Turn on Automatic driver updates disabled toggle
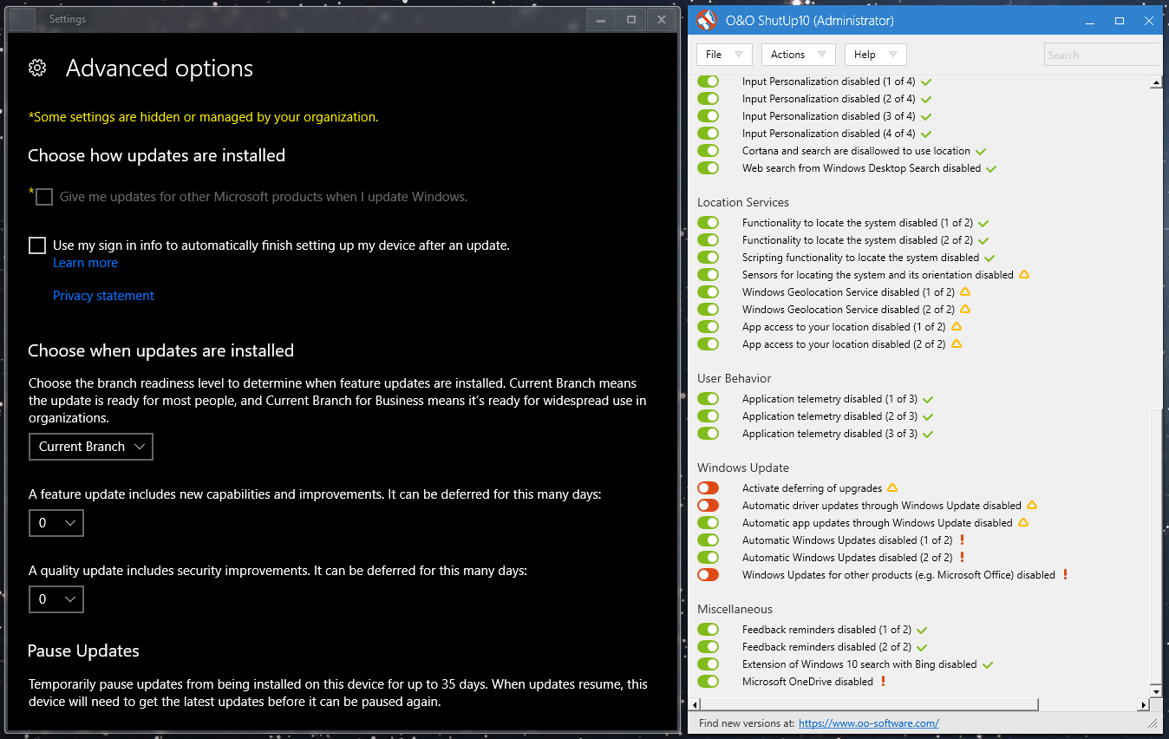 click(708, 506)
